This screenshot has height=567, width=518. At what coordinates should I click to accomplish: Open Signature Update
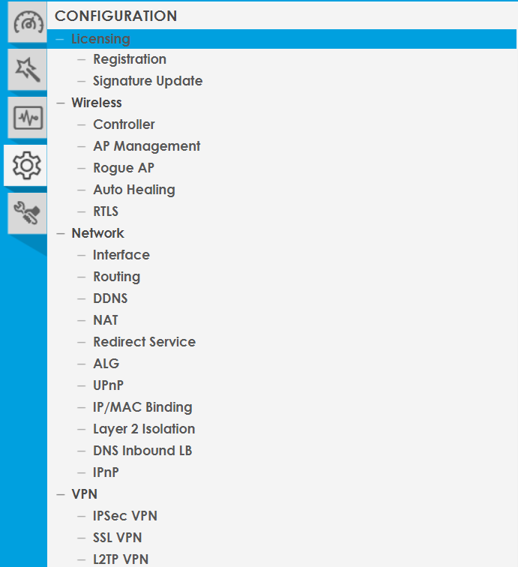coord(148,81)
